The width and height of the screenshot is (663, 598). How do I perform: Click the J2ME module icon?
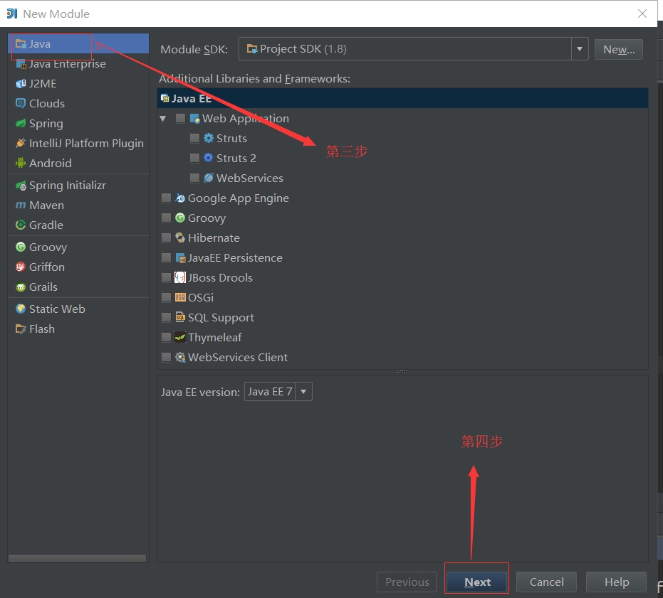[21, 84]
